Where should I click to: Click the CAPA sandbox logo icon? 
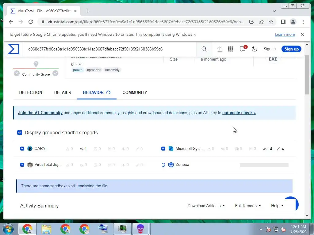tap(30, 149)
